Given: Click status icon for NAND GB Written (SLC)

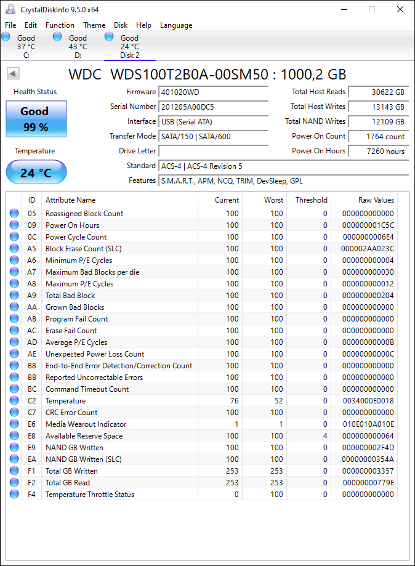Looking at the screenshot, I should coord(14,459).
